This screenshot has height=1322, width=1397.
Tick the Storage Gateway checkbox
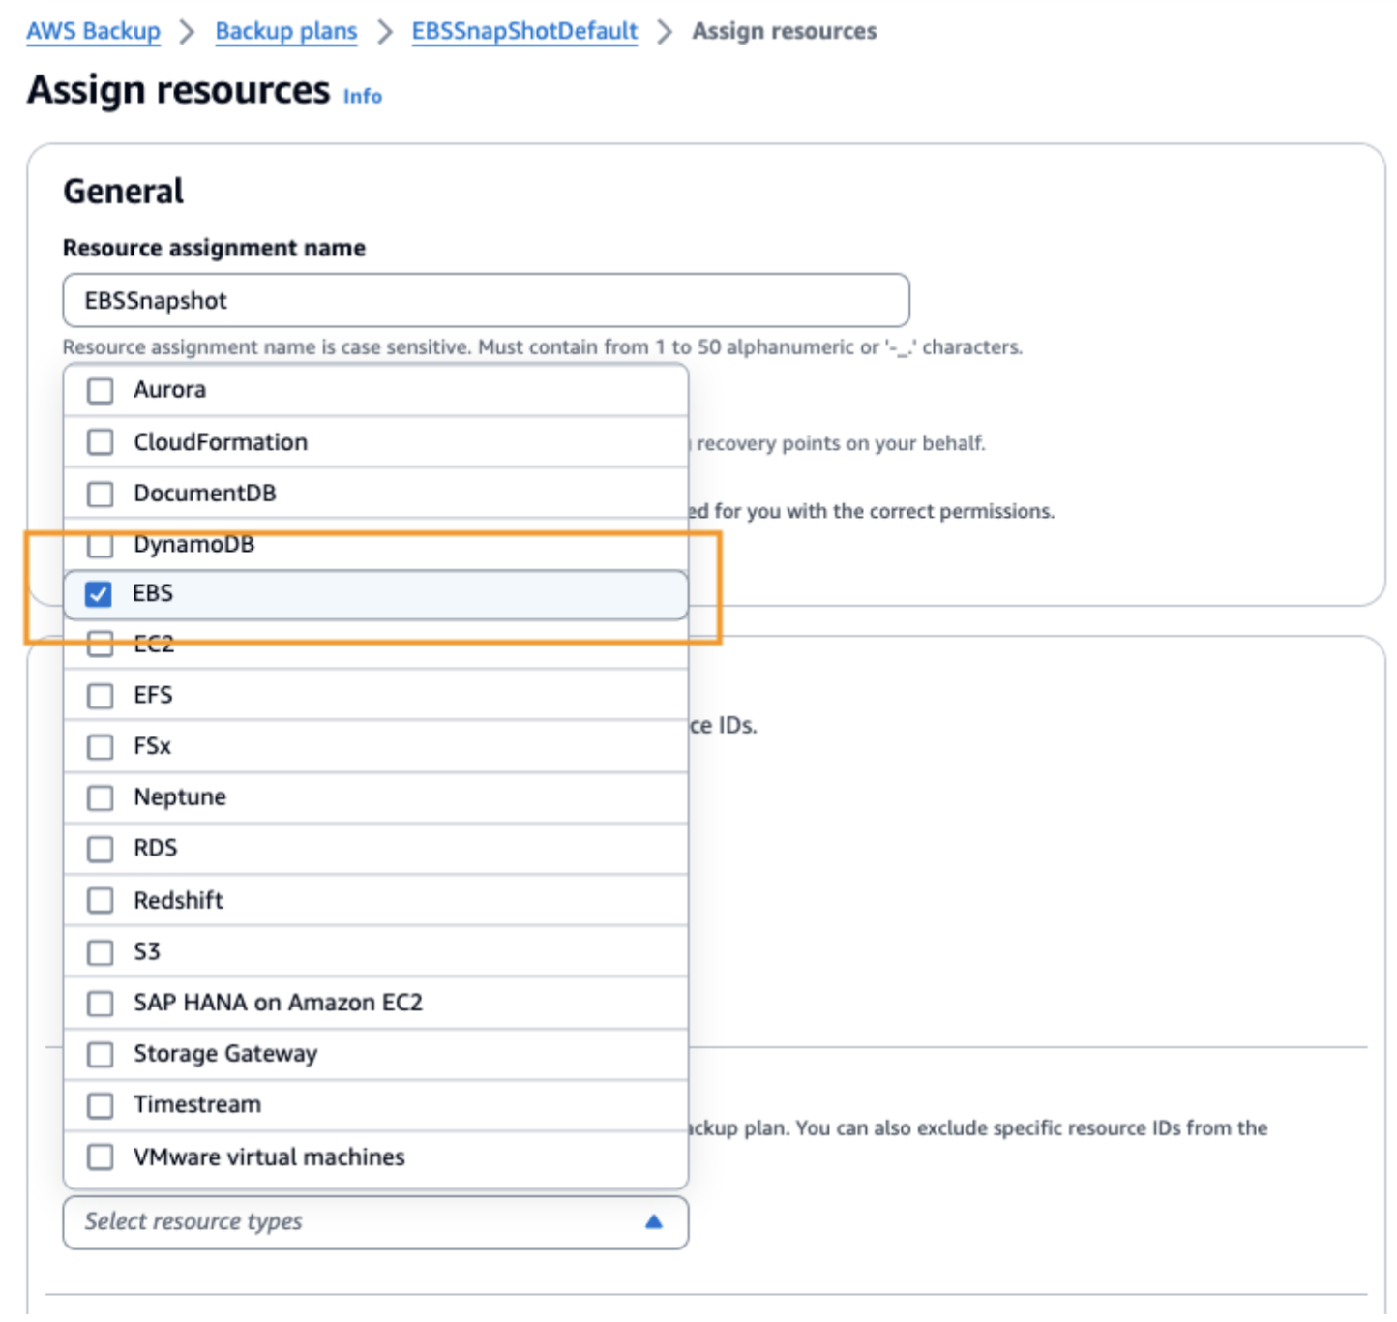[101, 1054]
